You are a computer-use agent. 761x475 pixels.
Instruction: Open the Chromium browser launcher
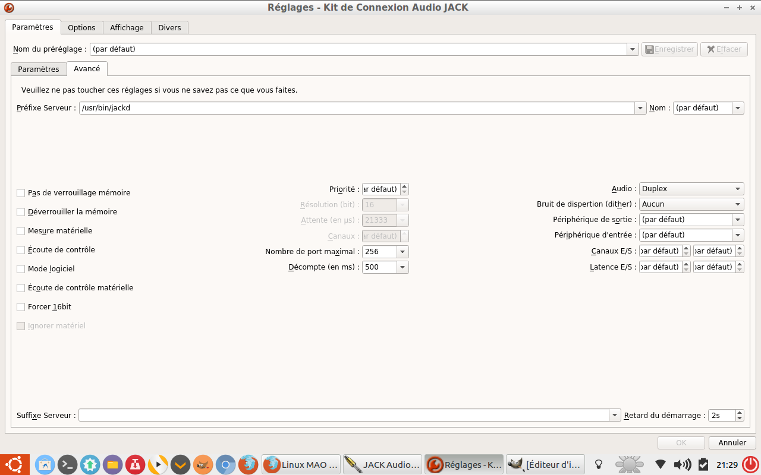(225, 464)
